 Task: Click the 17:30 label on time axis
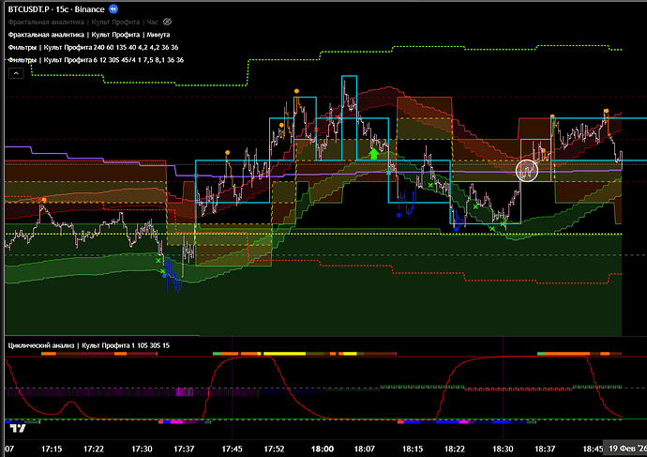click(x=142, y=449)
